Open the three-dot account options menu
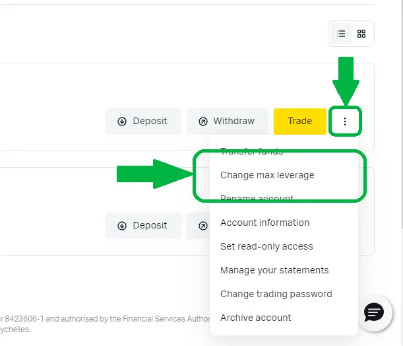The width and height of the screenshot is (403, 346). pyautogui.click(x=344, y=121)
